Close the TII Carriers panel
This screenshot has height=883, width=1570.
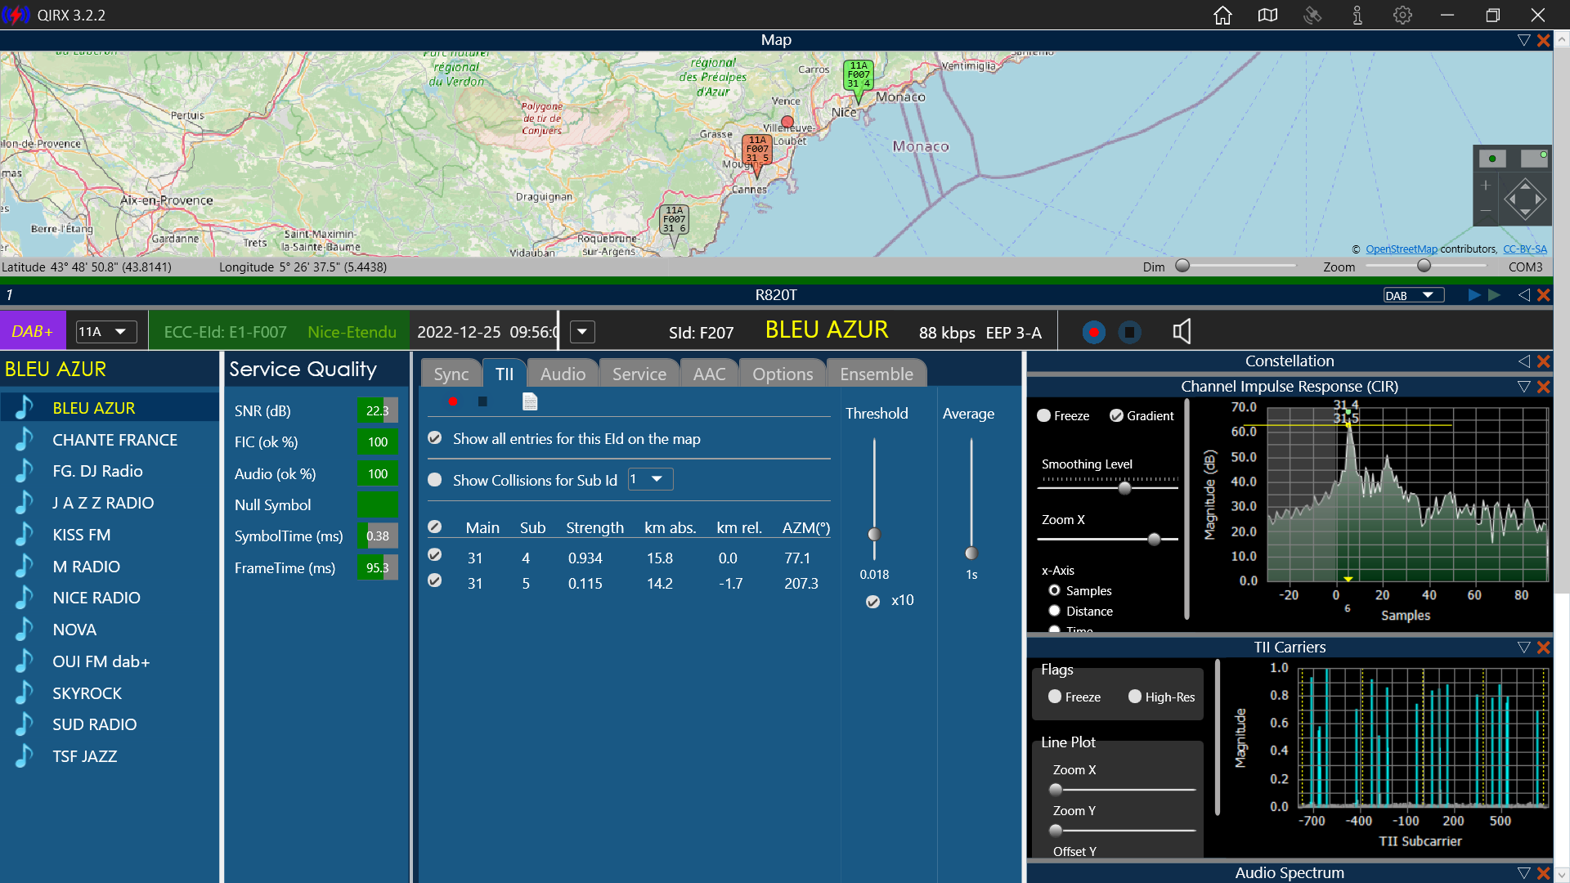coord(1544,648)
